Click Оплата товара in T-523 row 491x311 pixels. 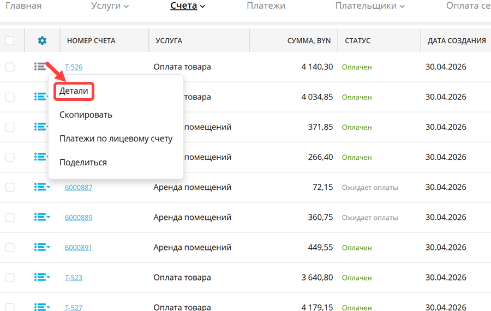(x=182, y=278)
